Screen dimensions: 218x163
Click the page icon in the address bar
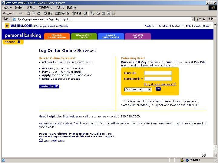pos(14,19)
